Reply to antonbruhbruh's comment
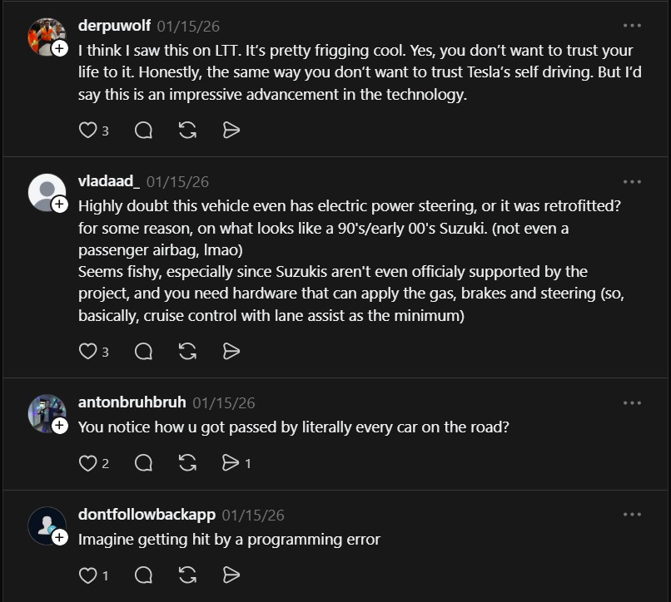671x602 pixels. click(x=143, y=463)
